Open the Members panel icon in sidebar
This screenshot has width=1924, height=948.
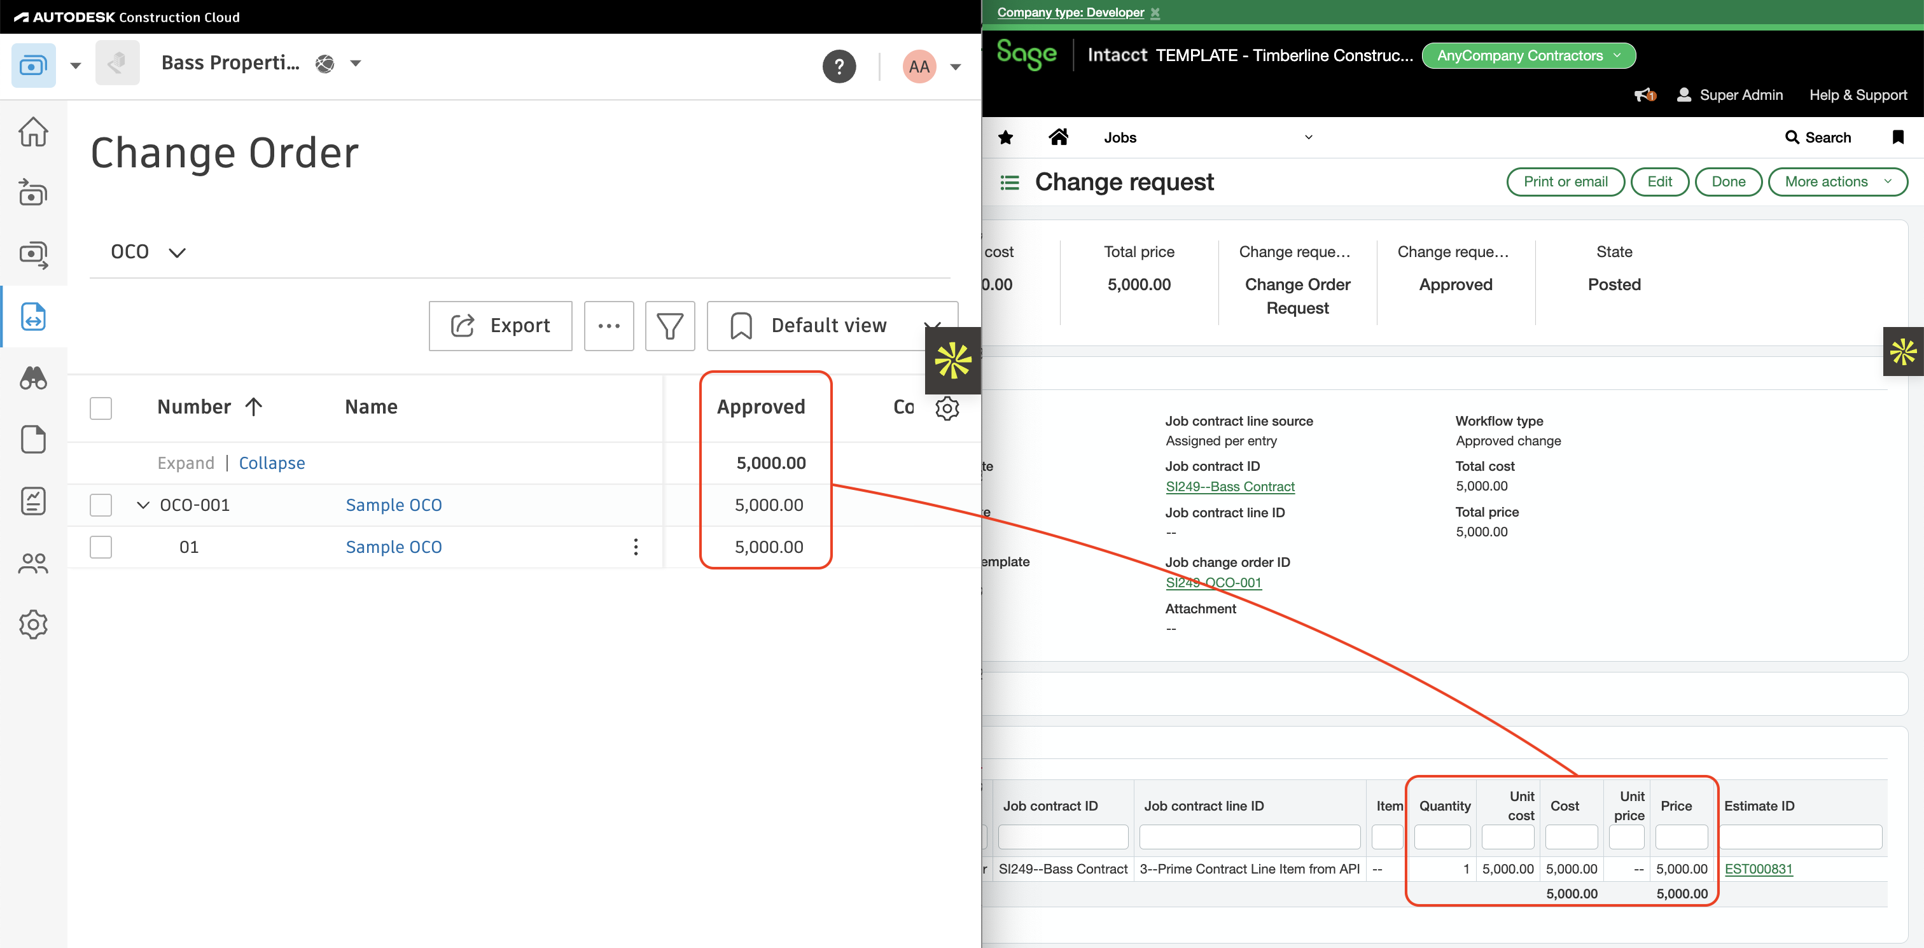tap(34, 563)
